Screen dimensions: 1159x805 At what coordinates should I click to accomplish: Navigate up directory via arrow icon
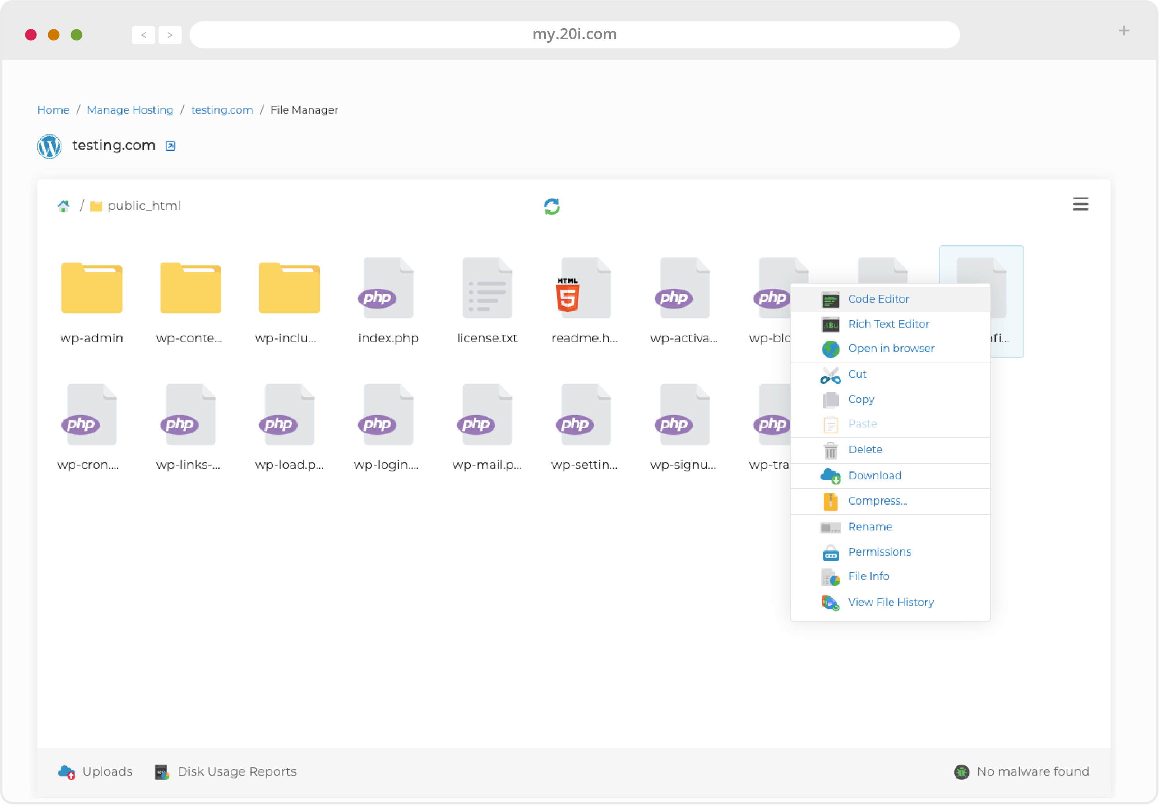pyautogui.click(x=63, y=206)
